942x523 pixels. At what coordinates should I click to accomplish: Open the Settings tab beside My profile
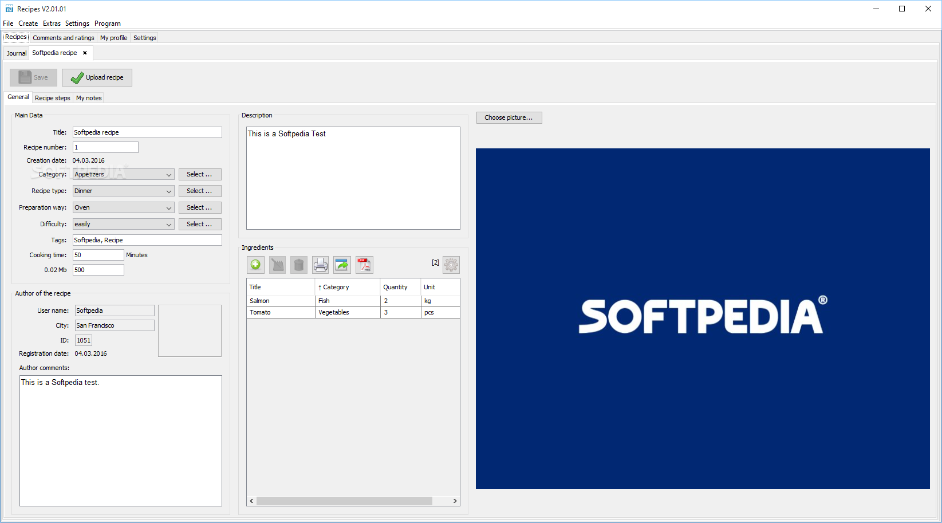click(145, 38)
